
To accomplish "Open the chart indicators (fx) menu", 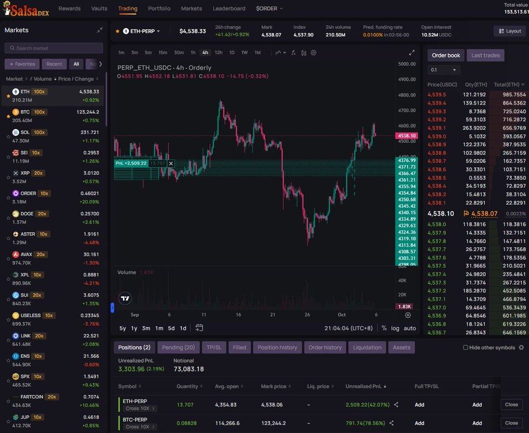I will click(293, 53).
